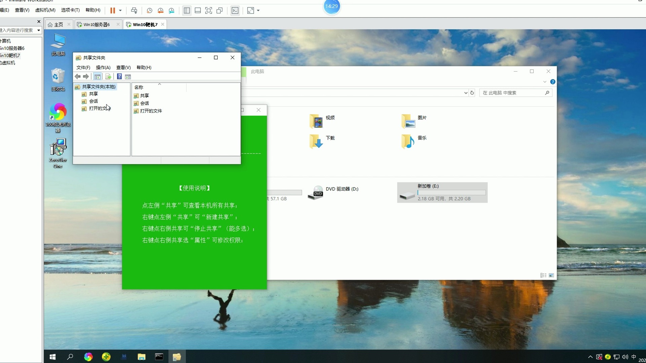
Task: Select 虚拟机 entry in the VMware library tree
Action: 7,63
